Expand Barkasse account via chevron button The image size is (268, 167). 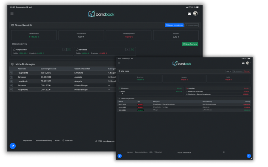pyautogui.click(x=127, y=50)
